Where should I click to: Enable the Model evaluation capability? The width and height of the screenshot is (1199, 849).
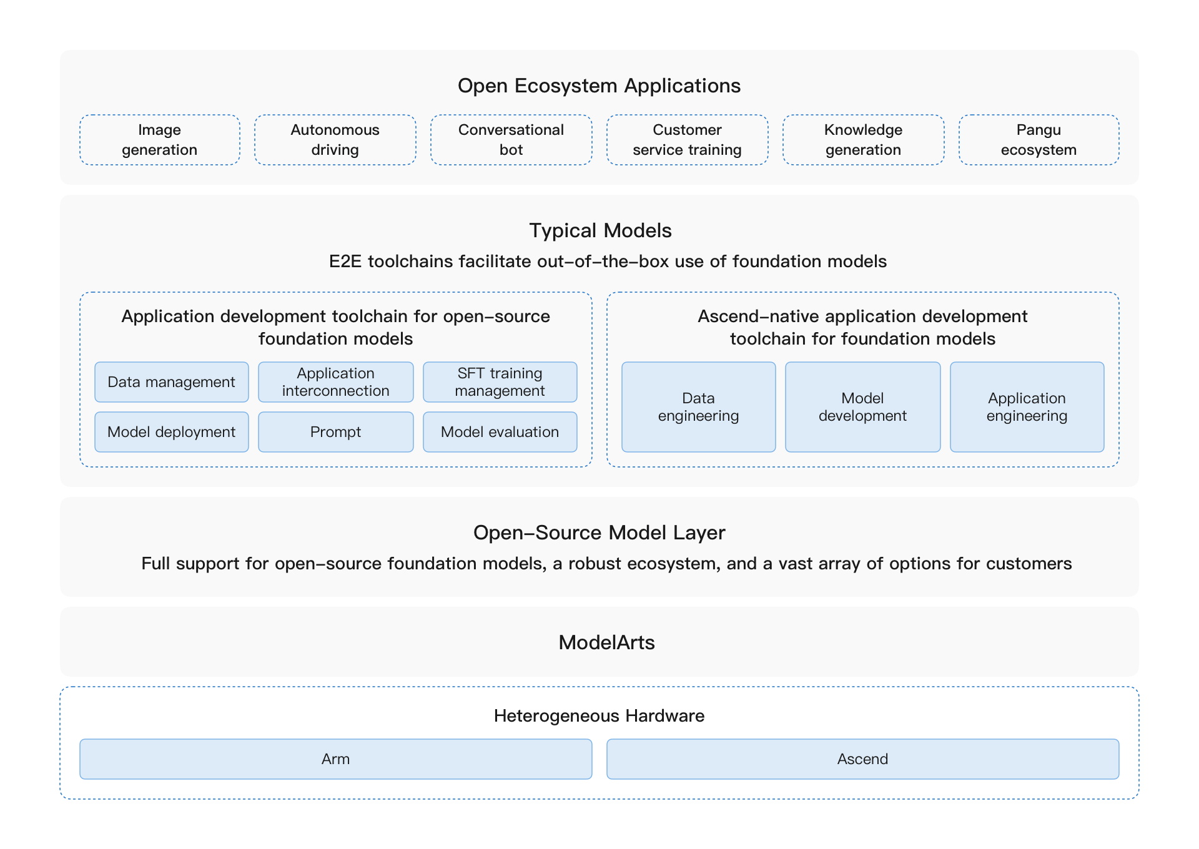(500, 431)
